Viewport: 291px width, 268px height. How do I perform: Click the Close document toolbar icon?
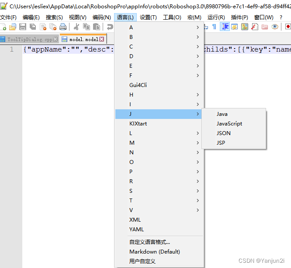click(43, 27)
